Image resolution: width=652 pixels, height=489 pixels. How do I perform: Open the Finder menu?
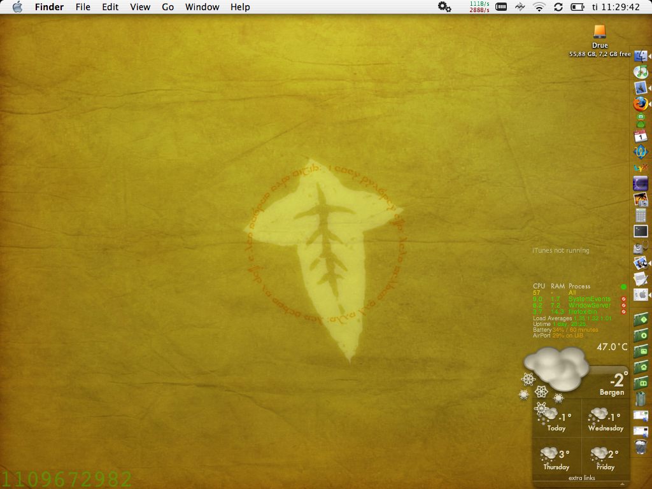coord(49,7)
